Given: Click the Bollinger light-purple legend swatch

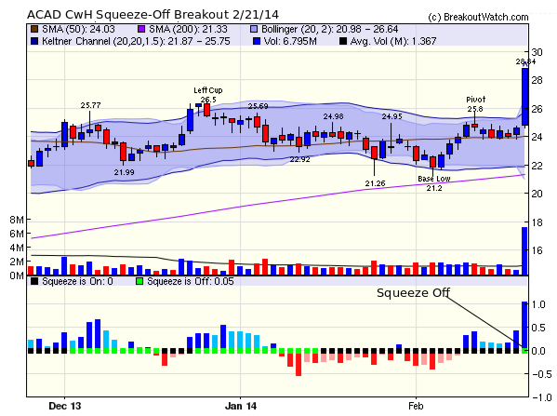Looking at the screenshot, I should click(254, 29).
